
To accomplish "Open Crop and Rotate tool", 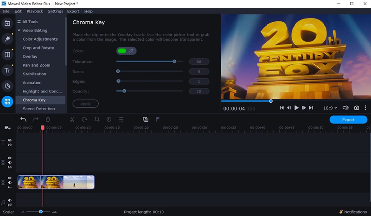I will (x=38, y=48).
